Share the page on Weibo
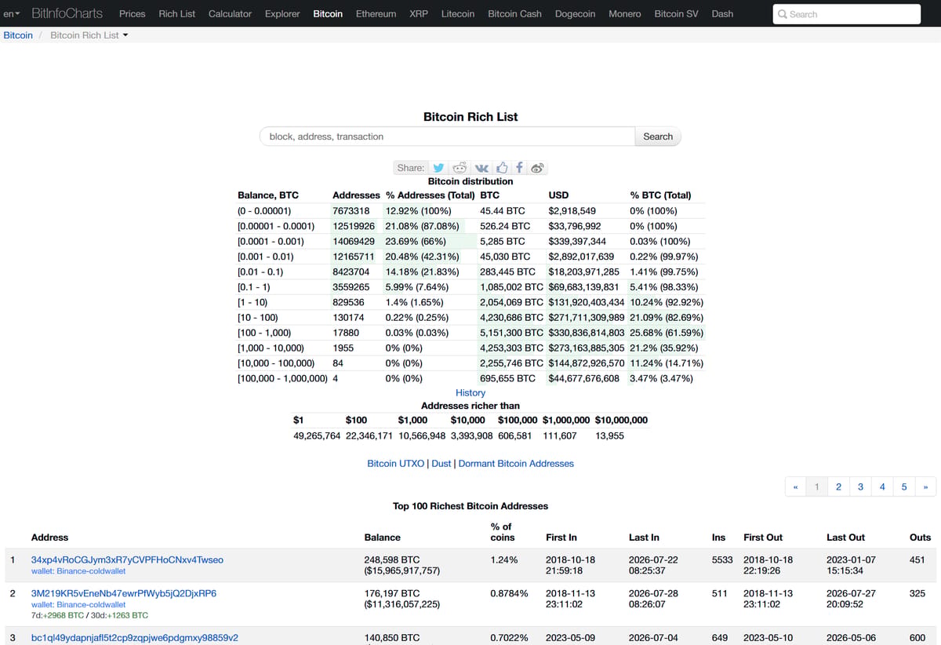 538,168
